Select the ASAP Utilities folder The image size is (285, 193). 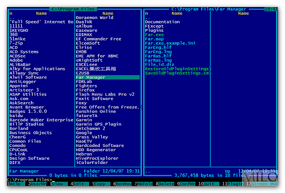28,95
